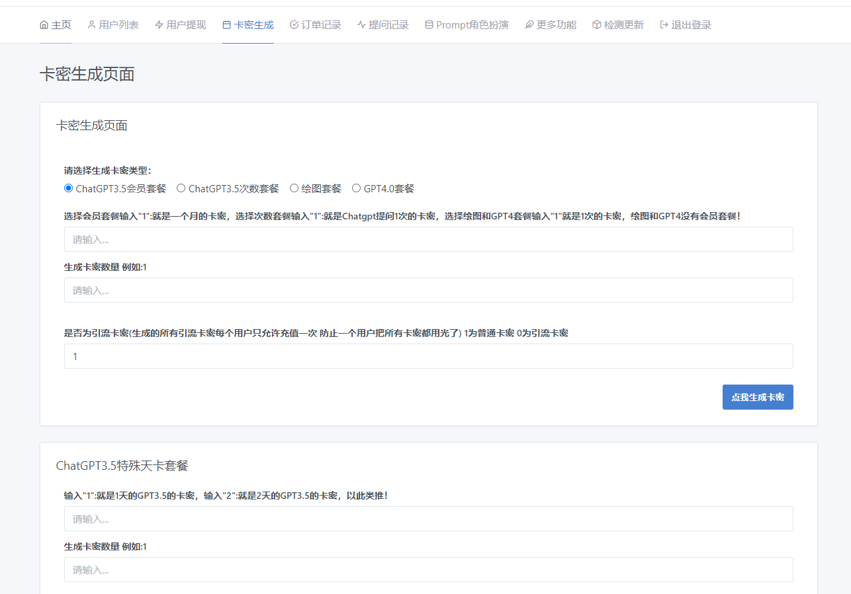The image size is (851, 594).
Task: Select the ChatGPT3.5次数套餐 radio option
Action: coord(181,188)
